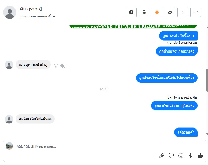Screen dimensions: 208x165
Task: Mark conversation unread with envelope icon
Action: tap(170, 12)
